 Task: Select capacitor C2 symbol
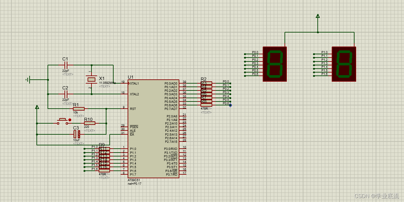pos(66,94)
